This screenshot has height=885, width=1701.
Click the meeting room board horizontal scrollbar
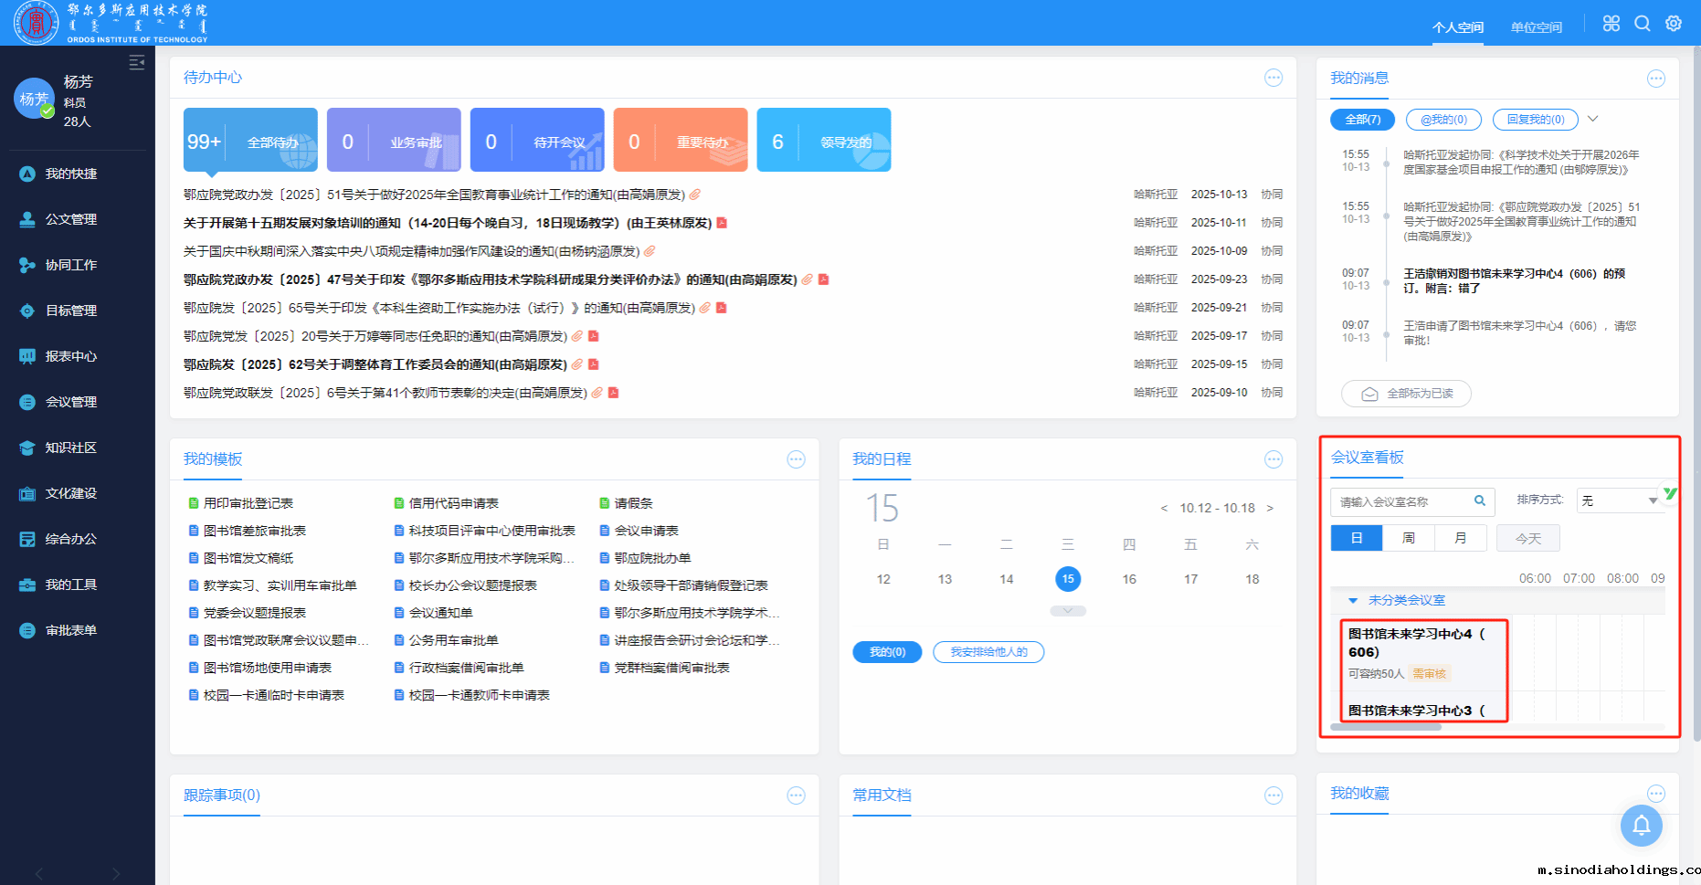click(x=1386, y=727)
